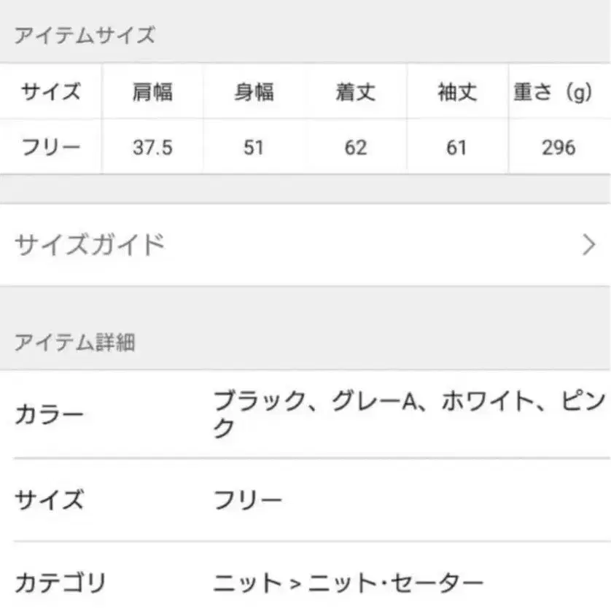Viewport: 611px width, 611px height.
Task: Click the 51 body width value
Action: pyautogui.click(x=254, y=147)
